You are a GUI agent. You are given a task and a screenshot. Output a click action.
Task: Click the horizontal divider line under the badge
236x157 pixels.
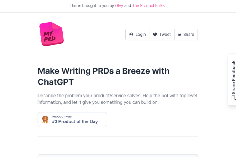118,136
